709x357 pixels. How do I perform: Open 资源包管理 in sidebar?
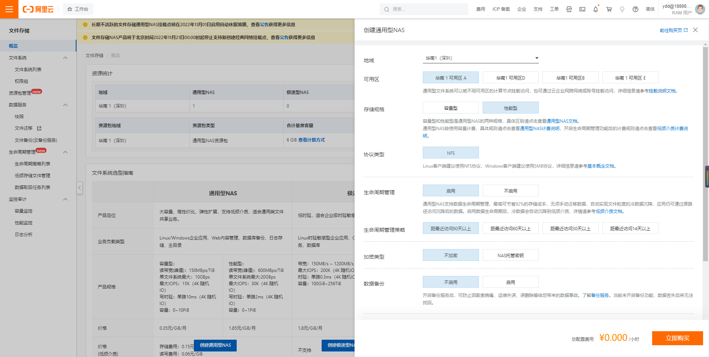point(20,93)
